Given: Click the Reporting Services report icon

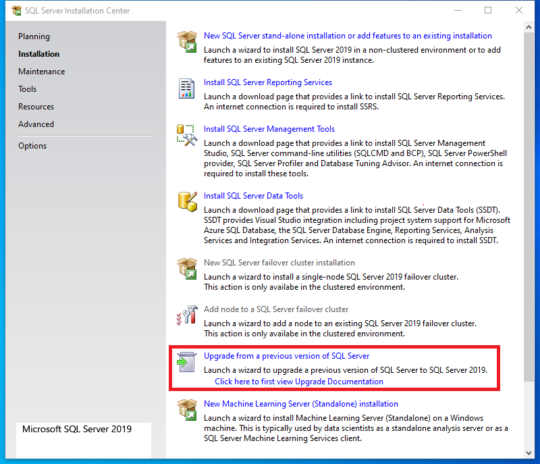Looking at the screenshot, I should (x=186, y=88).
